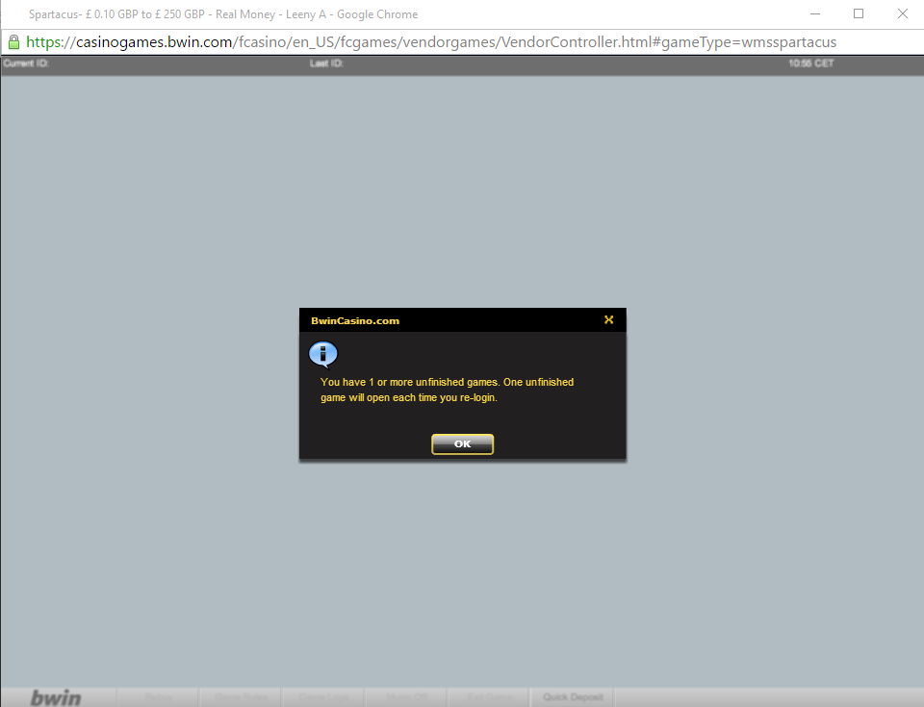Viewport: 924px width, 707px height.
Task: Click Game Logs in the bottom bar
Action: pos(323,697)
